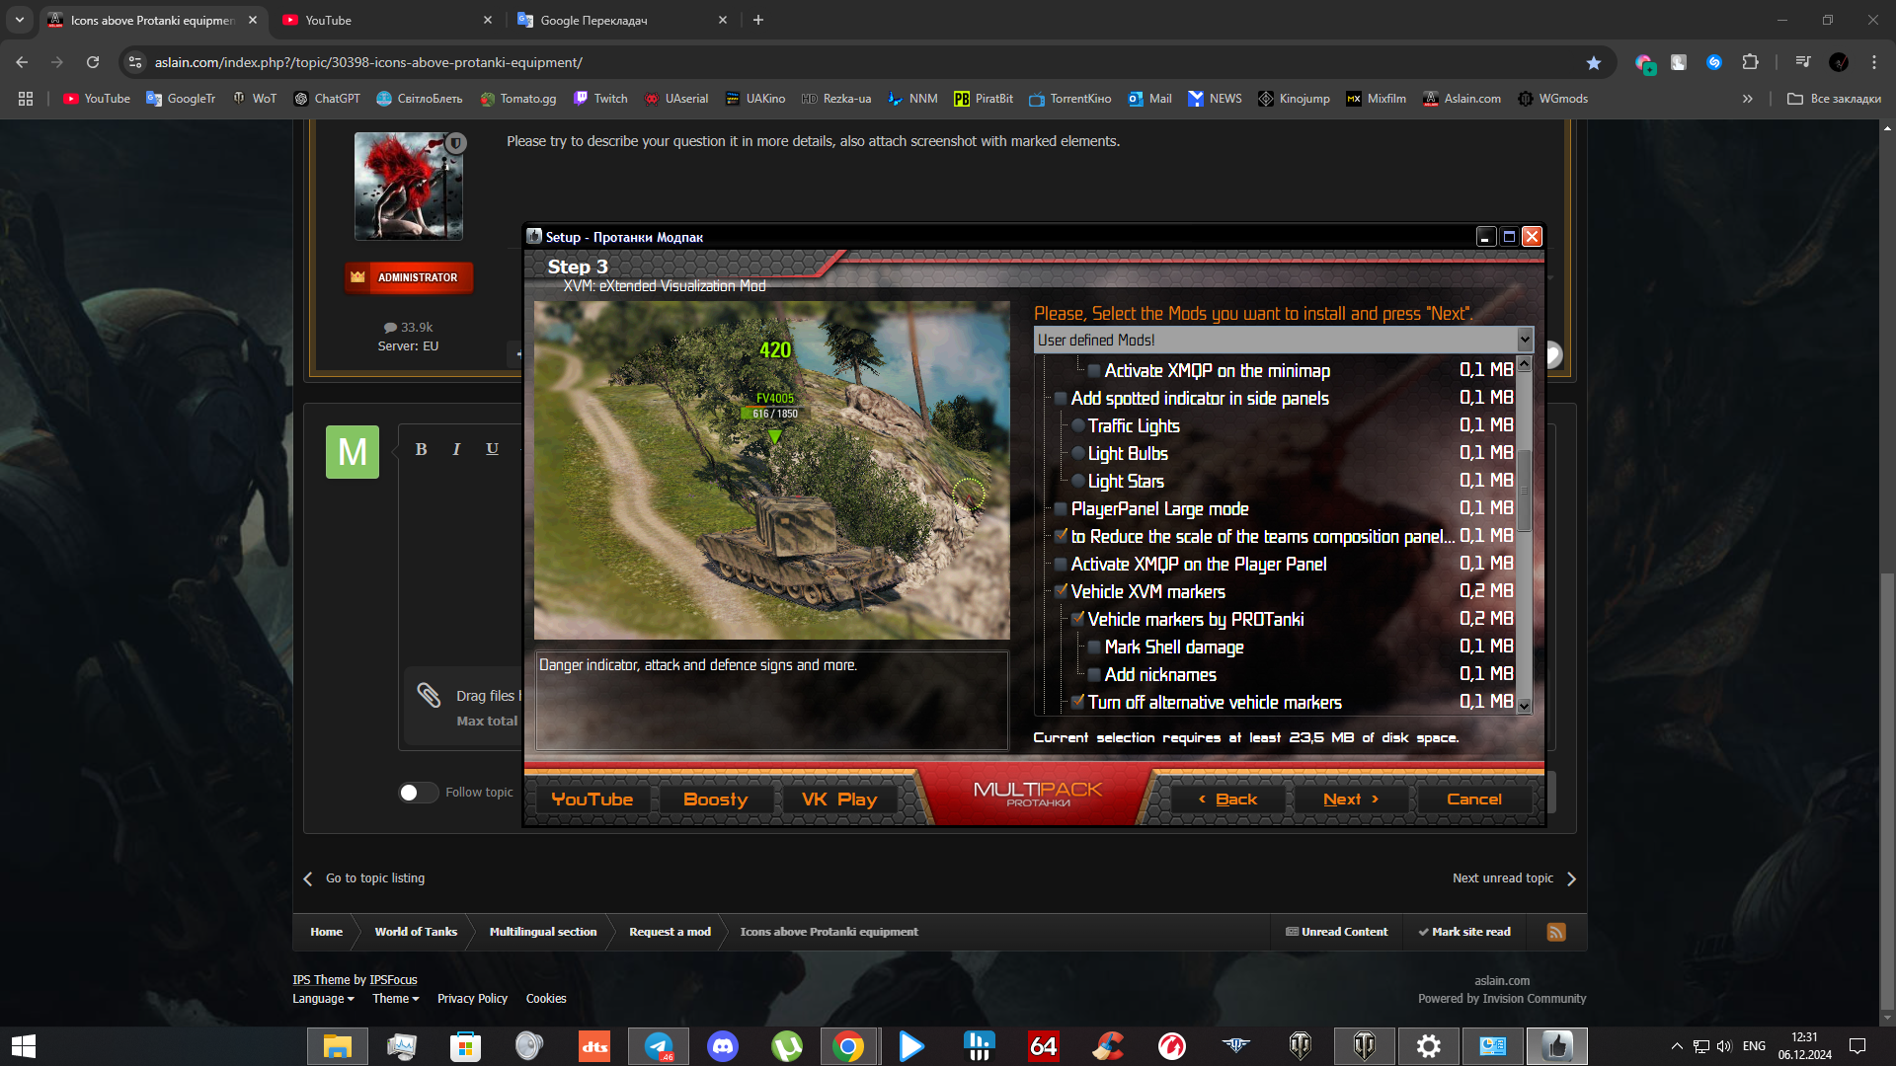The image size is (1896, 1066).
Task: Open the Twitch bookmark
Action: pos(600,99)
